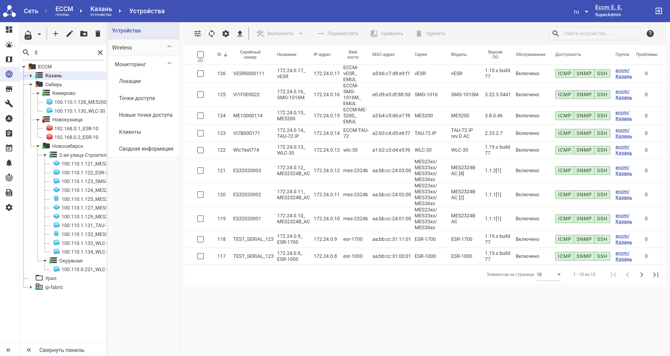670x356 pixels.
Task: Open the help question mark icon
Action: [650, 34]
